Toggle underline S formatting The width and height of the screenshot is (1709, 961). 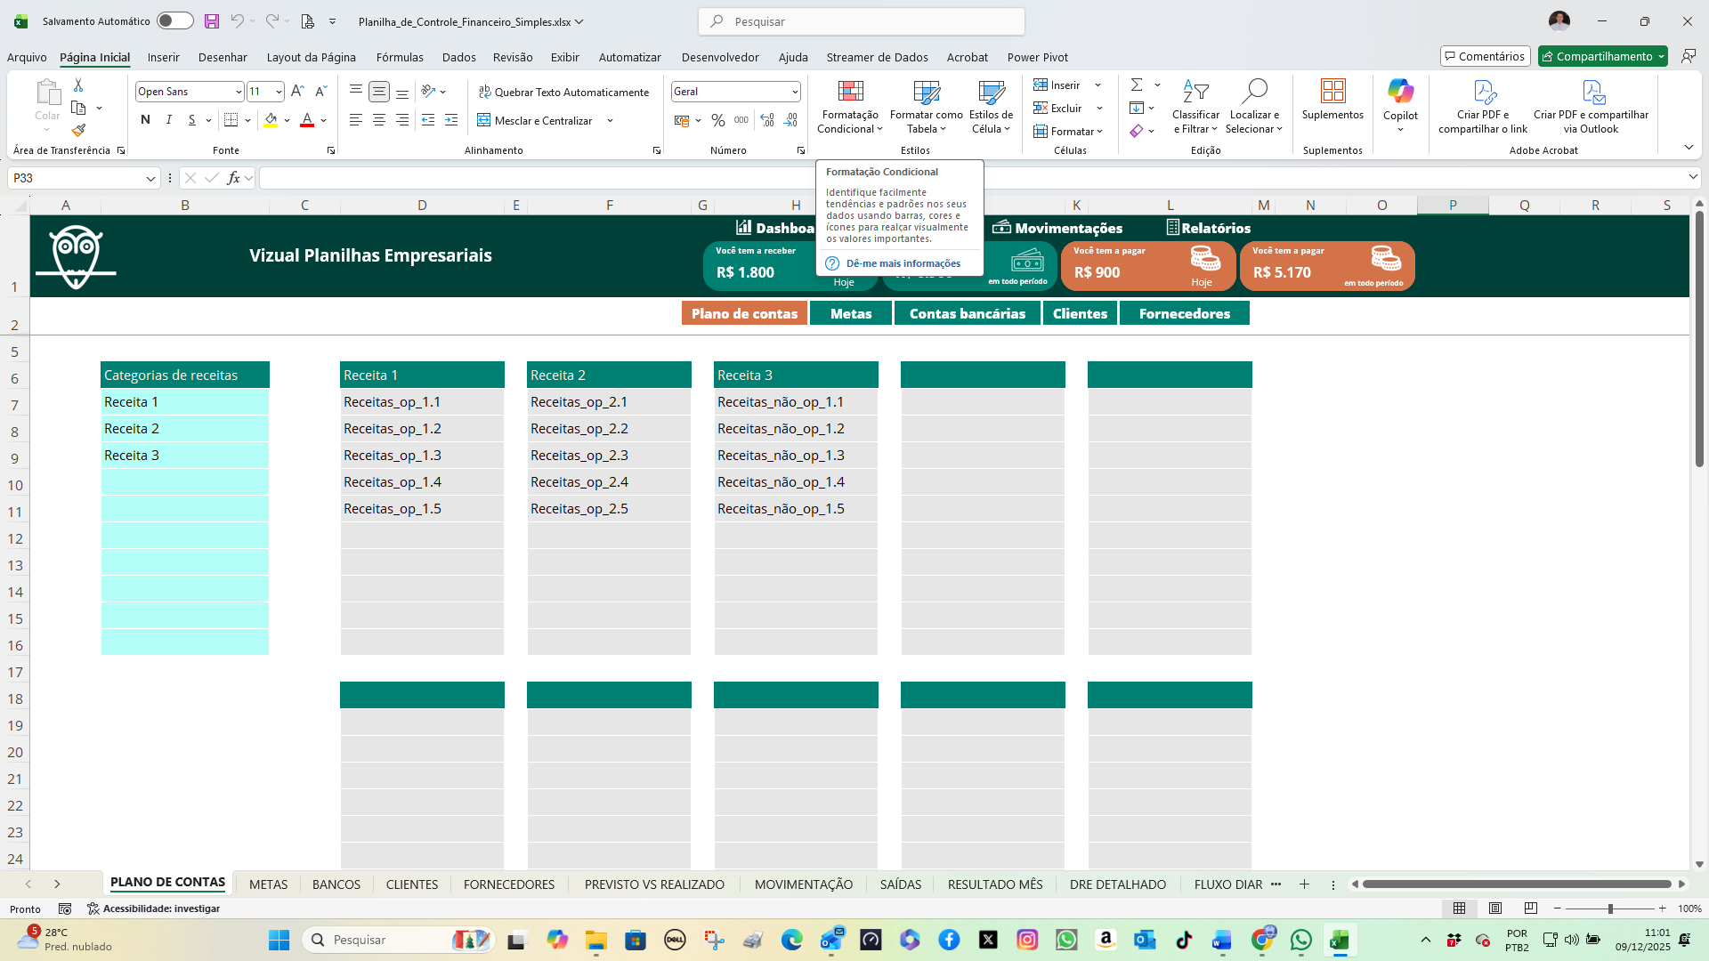[x=191, y=120]
